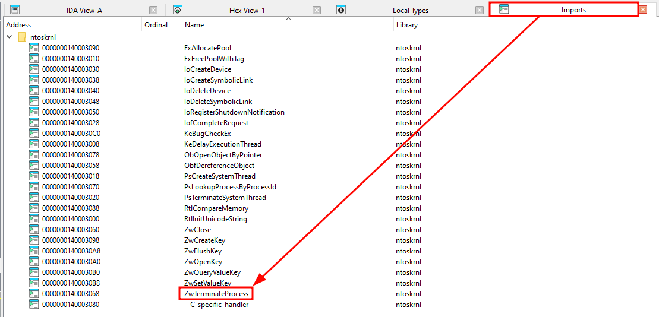This screenshot has width=659, height=317.
Task: Select the IoDeleteSymbolicLink import name
Action: (x=217, y=101)
